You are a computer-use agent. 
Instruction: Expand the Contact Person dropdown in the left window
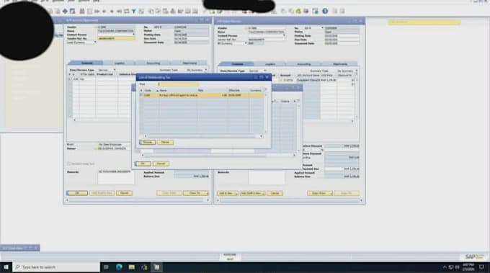click(133, 35)
